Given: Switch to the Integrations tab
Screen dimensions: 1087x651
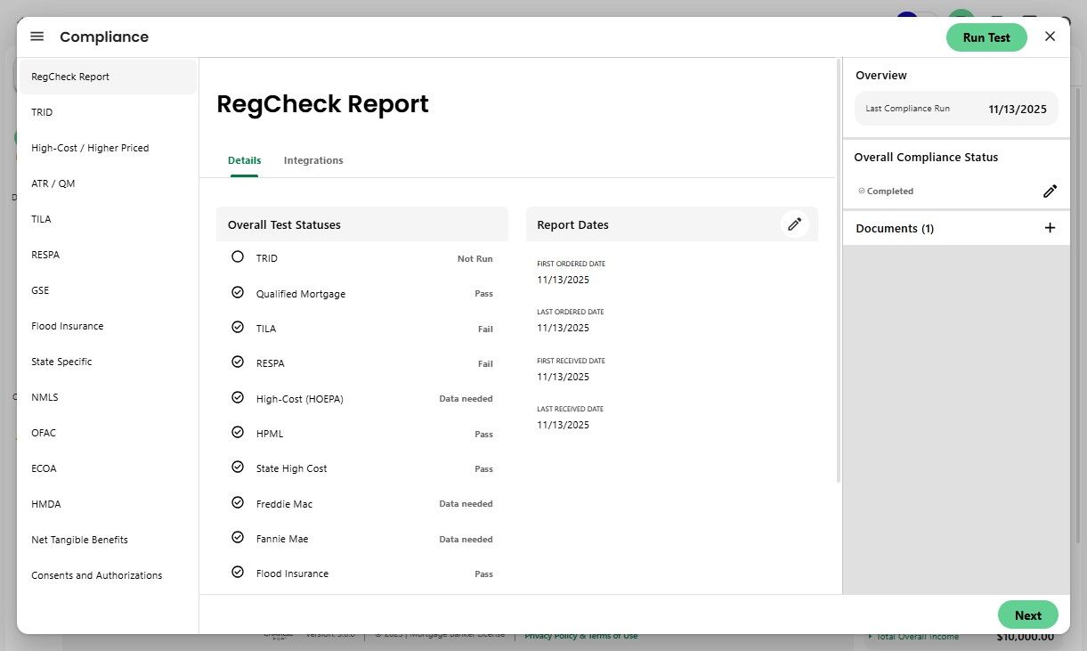Looking at the screenshot, I should 313,160.
